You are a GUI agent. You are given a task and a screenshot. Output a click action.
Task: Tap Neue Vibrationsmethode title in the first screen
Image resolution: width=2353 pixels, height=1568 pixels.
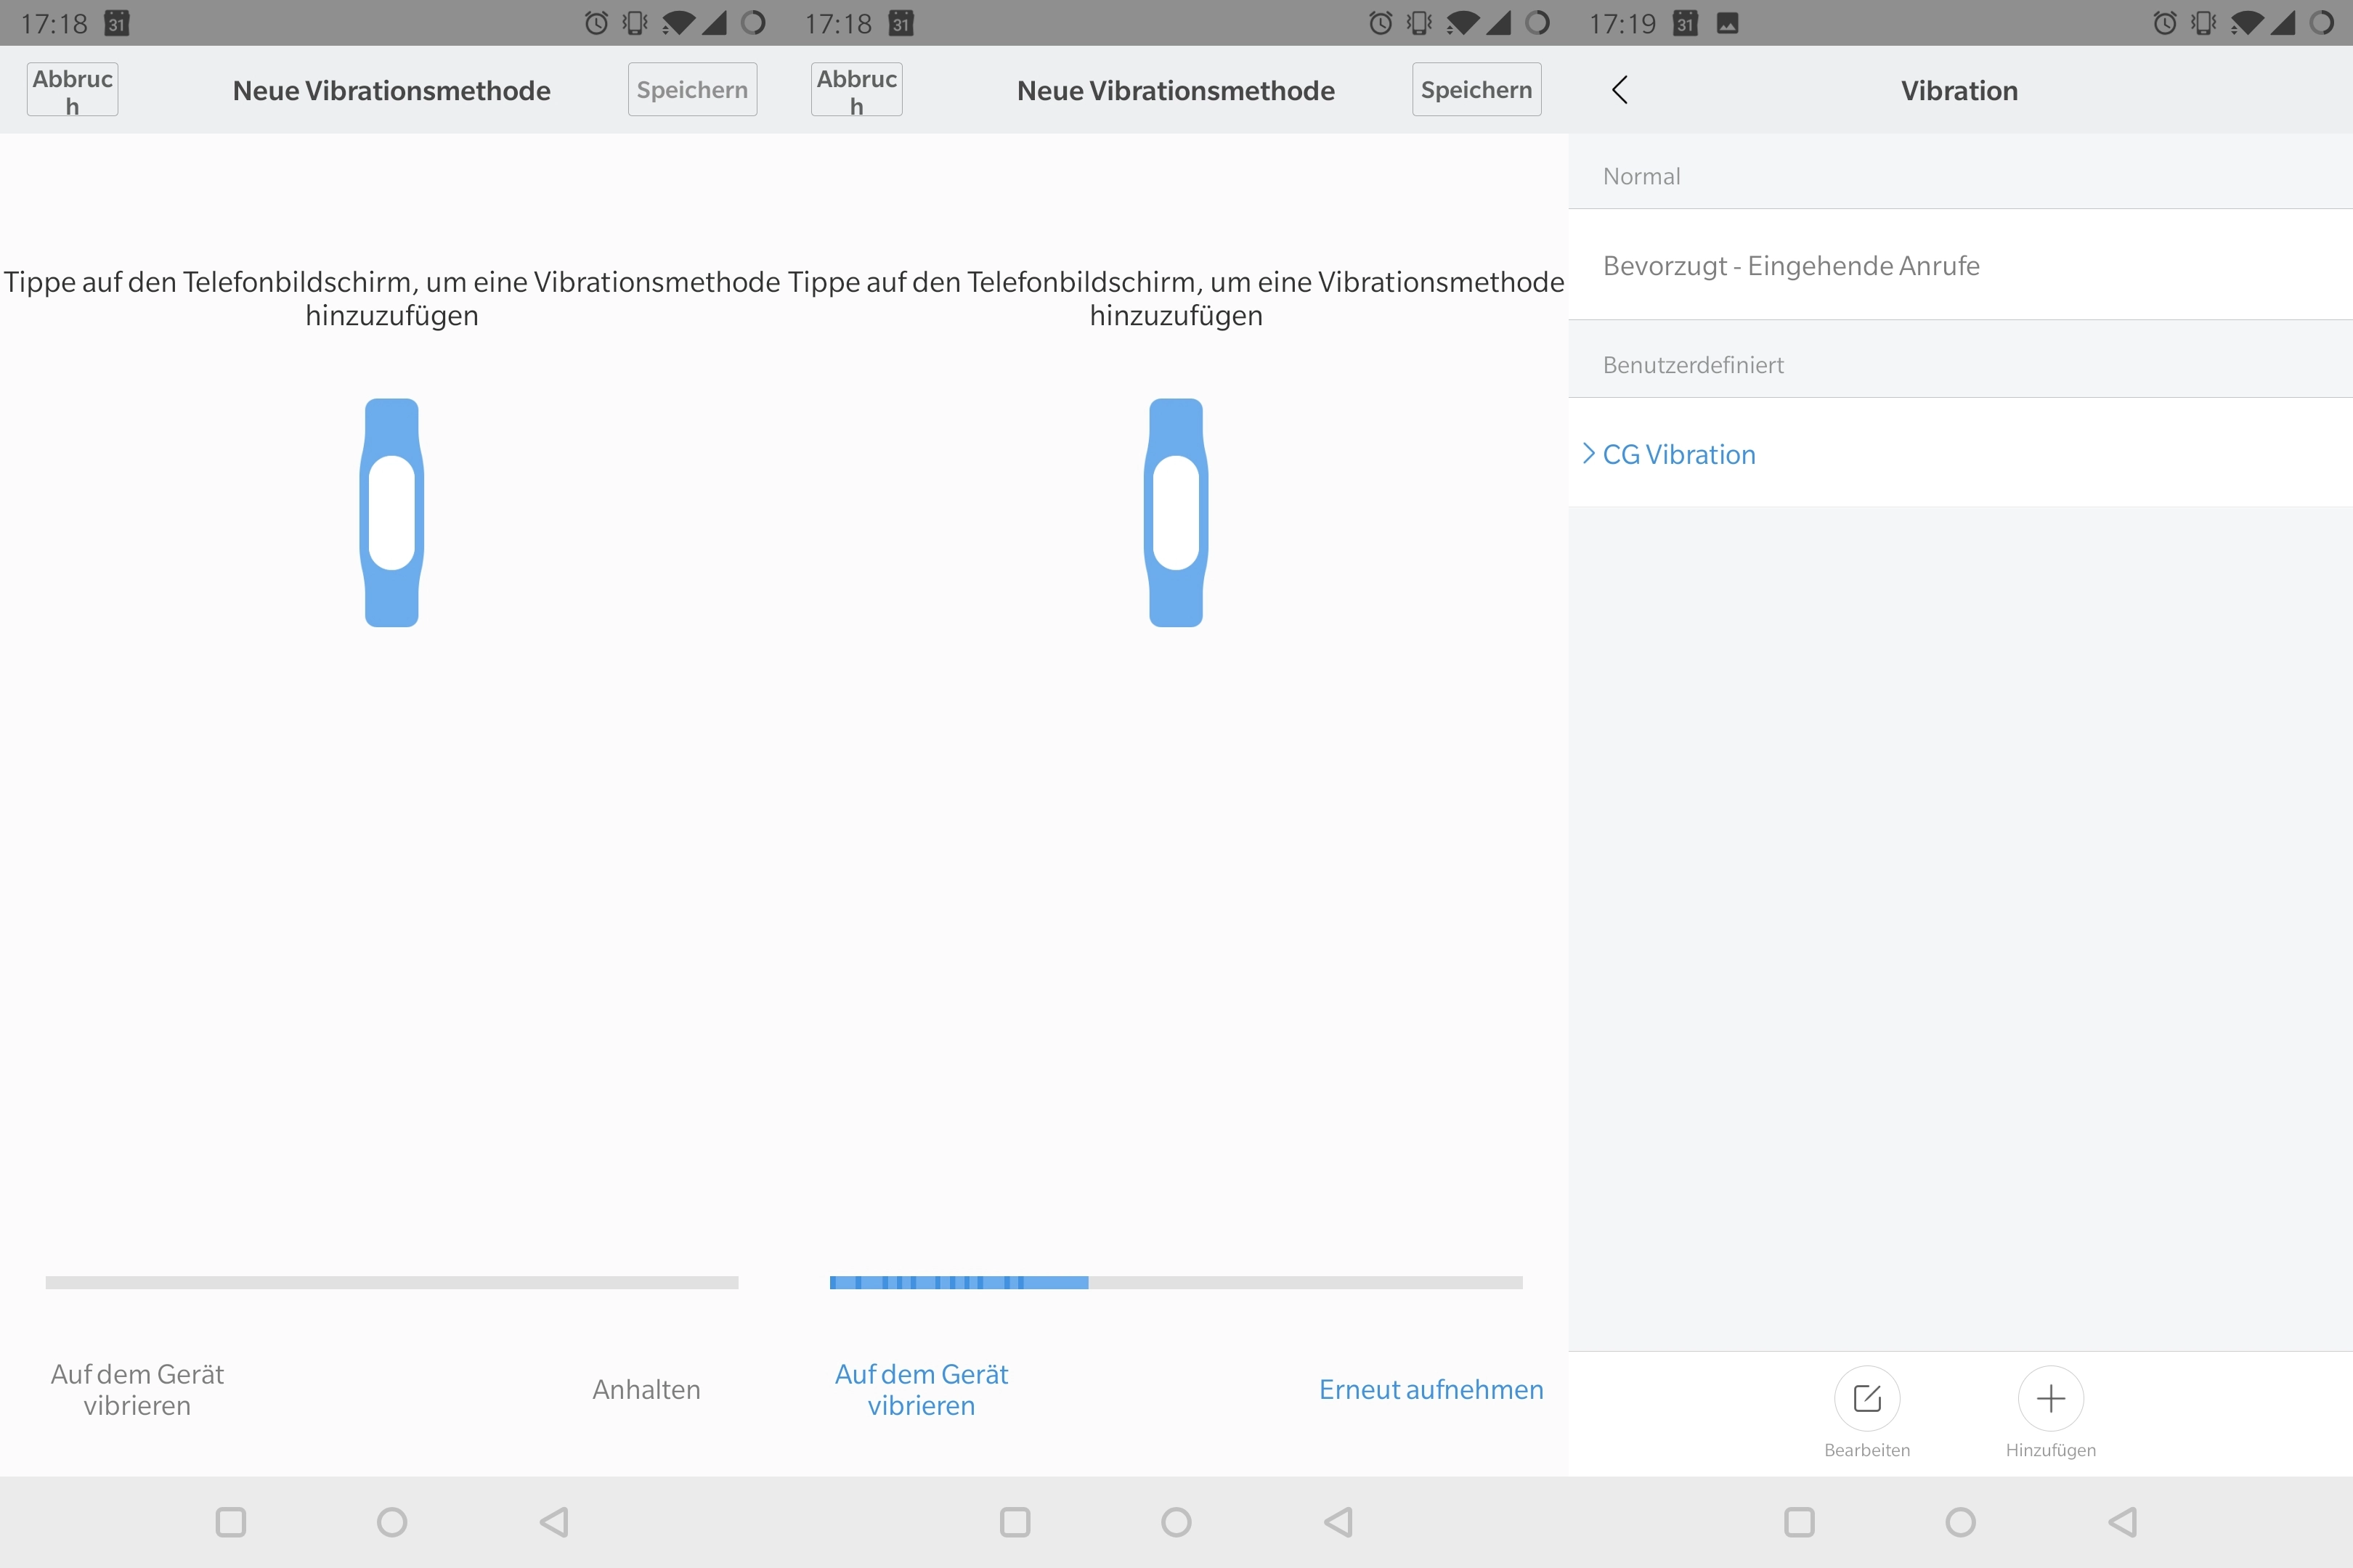(391, 90)
